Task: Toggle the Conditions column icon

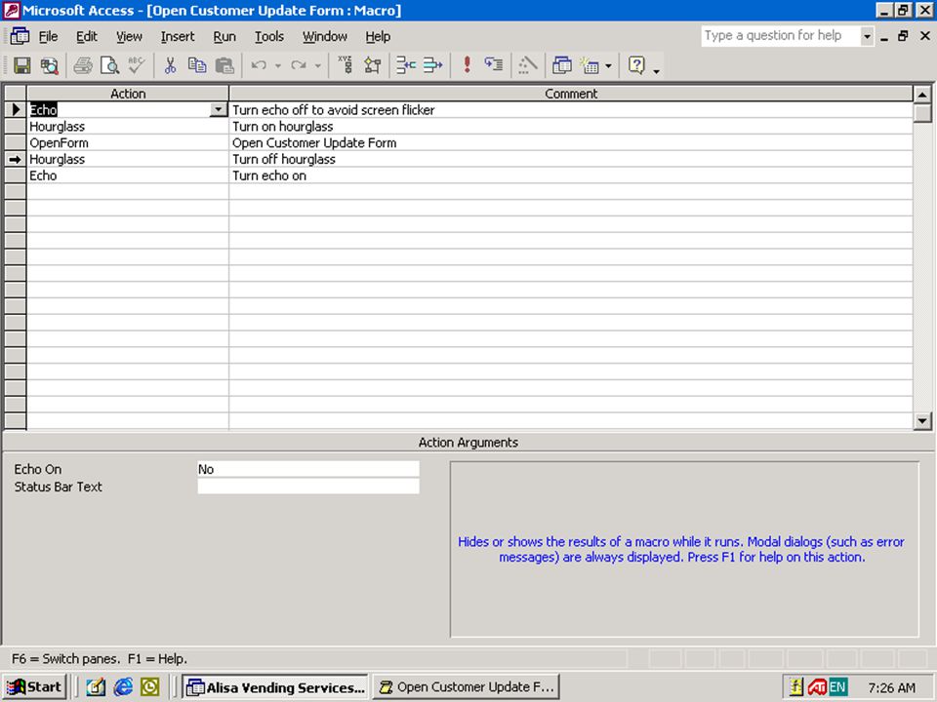Action: tap(372, 65)
